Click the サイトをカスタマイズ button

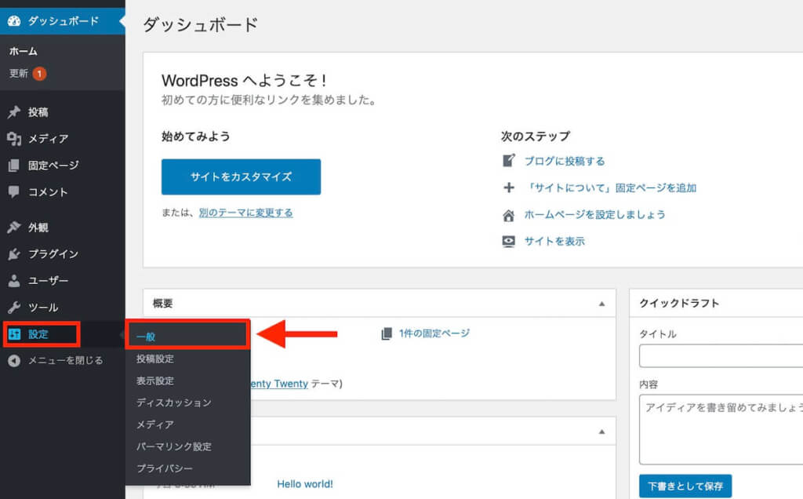pyautogui.click(x=242, y=177)
